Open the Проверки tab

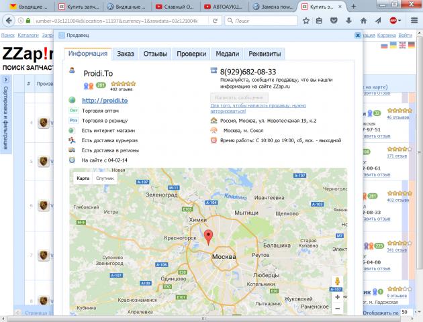[191, 54]
